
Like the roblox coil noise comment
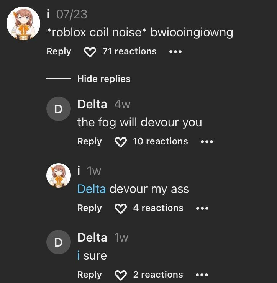coord(90,52)
